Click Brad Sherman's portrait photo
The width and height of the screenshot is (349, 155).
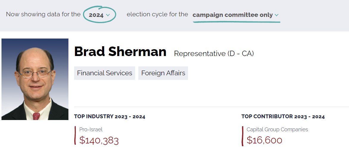[35, 79]
